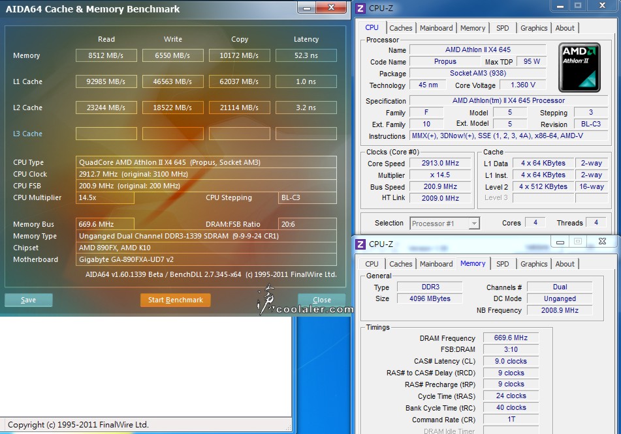This screenshot has height=434, width=621.
Task: Click Core Speed value 2913.0 MHz
Action: 440,164
